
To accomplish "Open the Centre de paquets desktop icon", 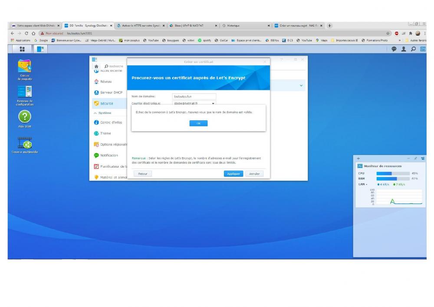I will 25,70.
